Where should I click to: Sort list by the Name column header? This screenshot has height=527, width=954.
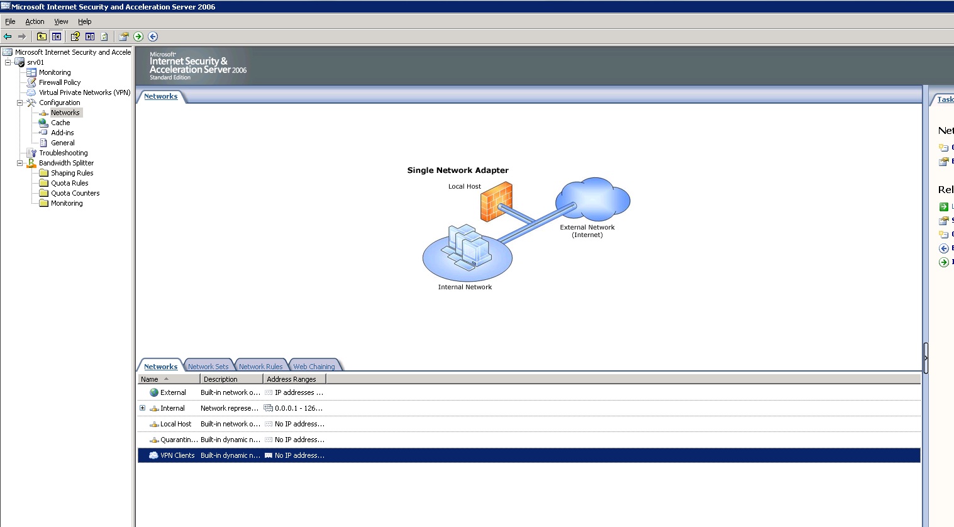pyautogui.click(x=150, y=379)
